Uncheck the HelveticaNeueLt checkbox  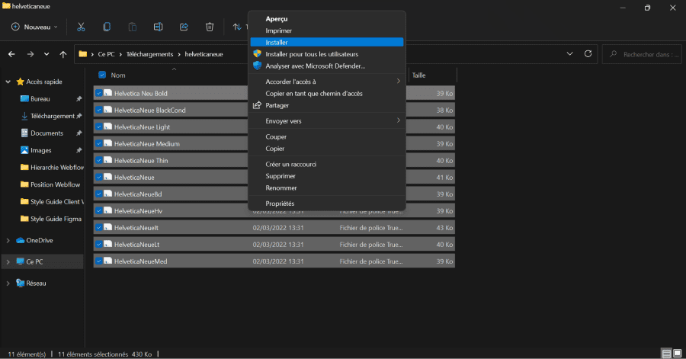point(99,245)
